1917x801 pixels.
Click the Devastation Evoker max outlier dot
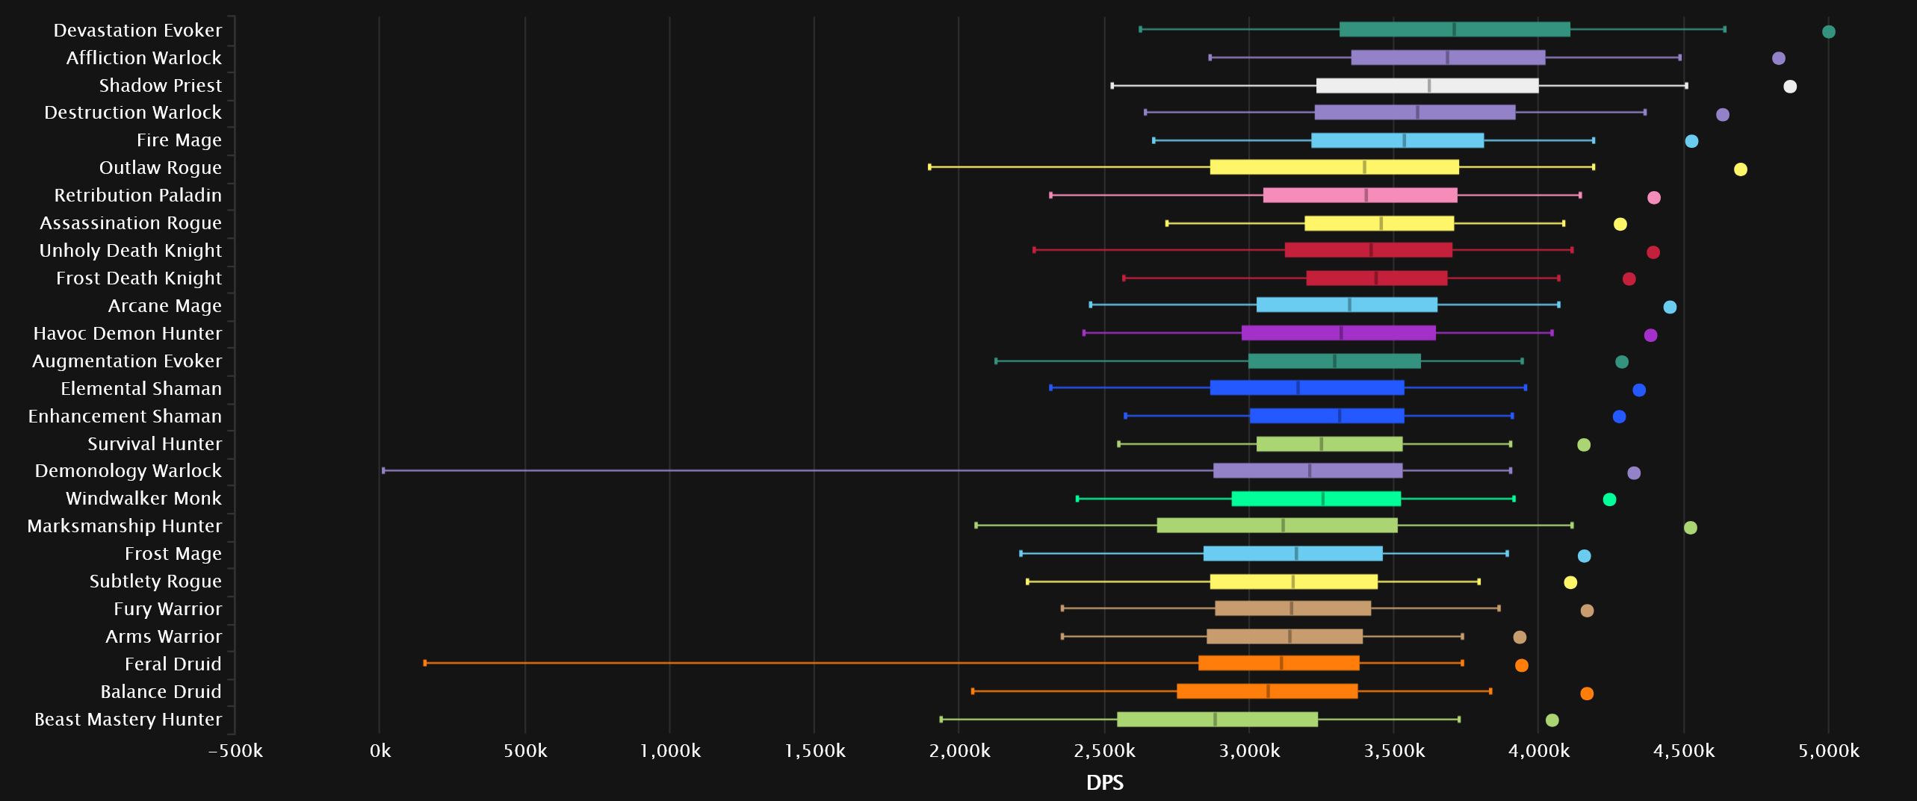click(1828, 31)
